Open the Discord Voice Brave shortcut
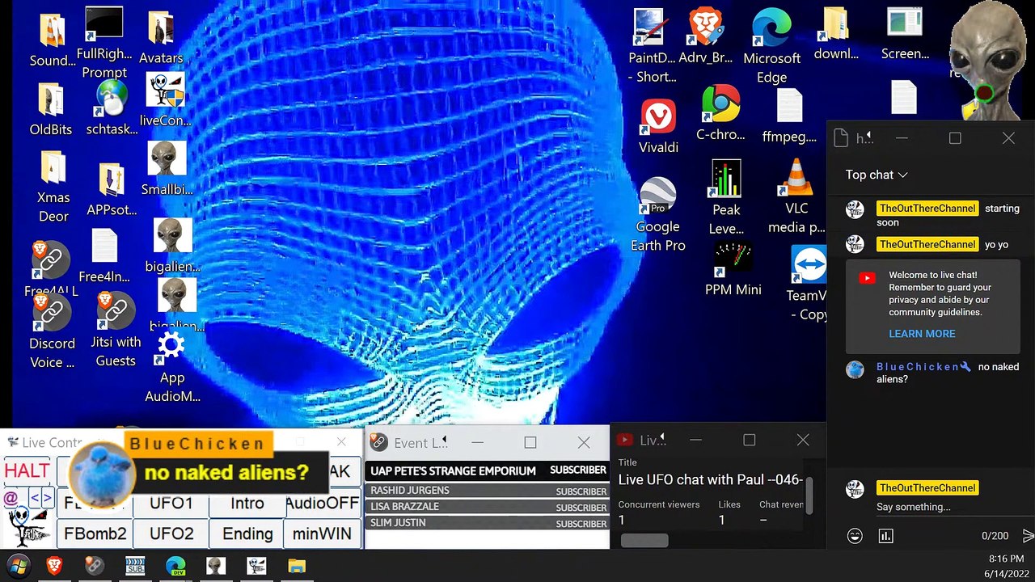The height and width of the screenshot is (582, 1035). pos(52,331)
